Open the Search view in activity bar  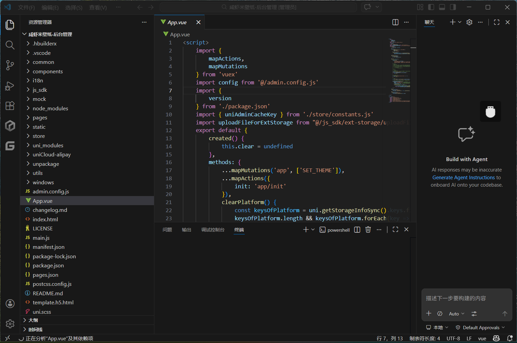click(10, 45)
